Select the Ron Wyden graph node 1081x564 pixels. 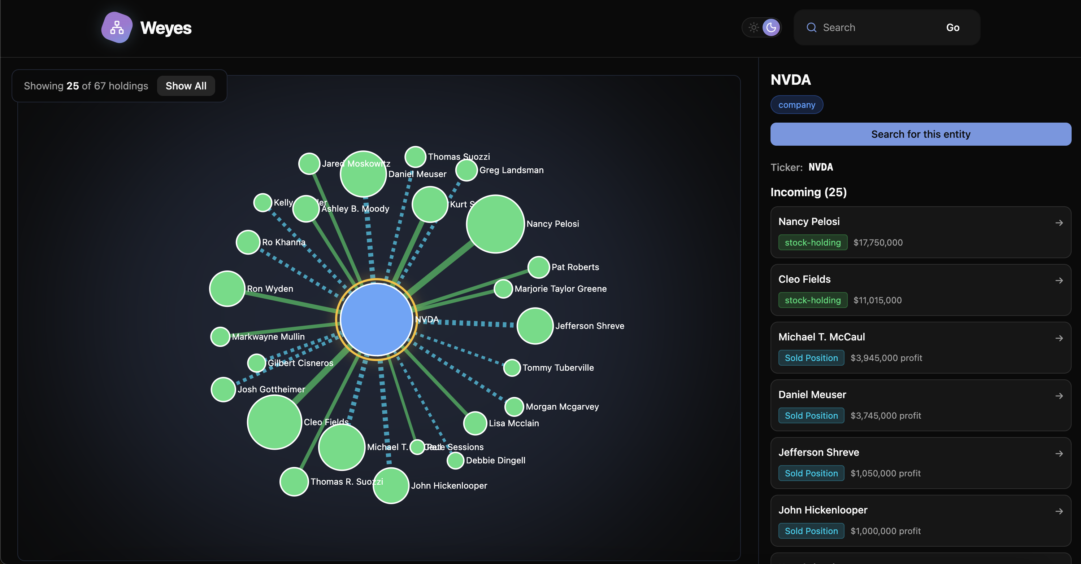tap(227, 289)
